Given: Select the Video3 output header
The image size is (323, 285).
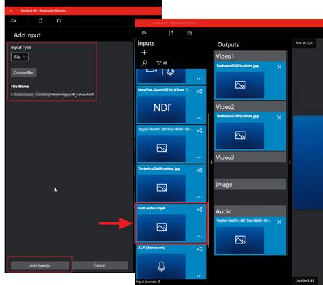Looking at the screenshot, I should tap(250, 157).
